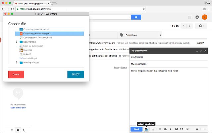
Task: Go to older messages arrow
Action: click(x=189, y=26)
